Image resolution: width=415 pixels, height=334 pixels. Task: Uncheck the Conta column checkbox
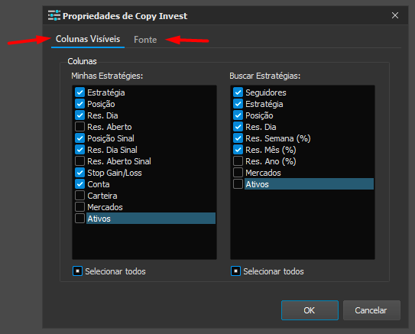(x=79, y=184)
